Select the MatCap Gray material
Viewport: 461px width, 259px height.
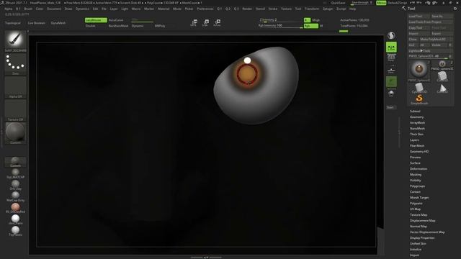pos(15,196)
